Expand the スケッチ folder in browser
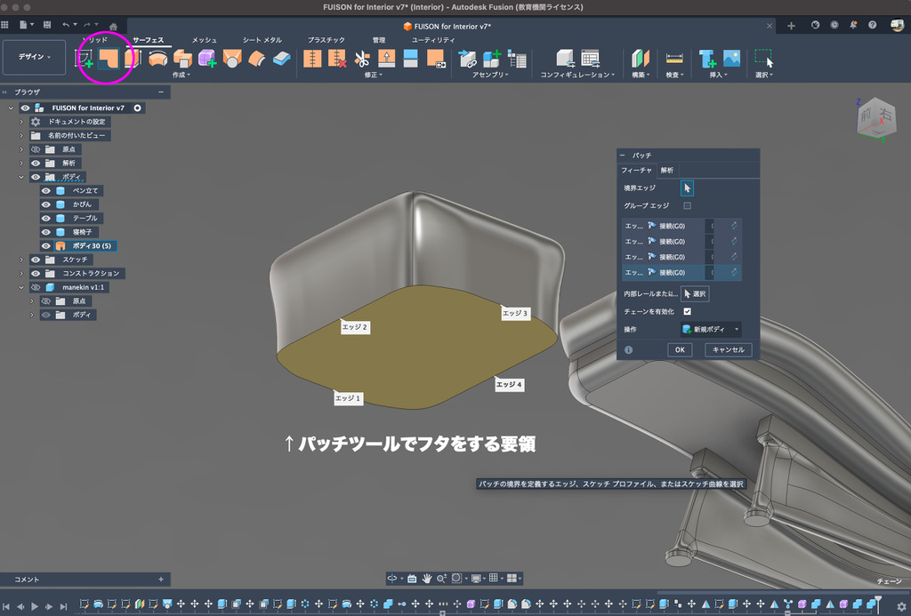Image resolution: width=911 pixels, height=616 pixels. 21,260
